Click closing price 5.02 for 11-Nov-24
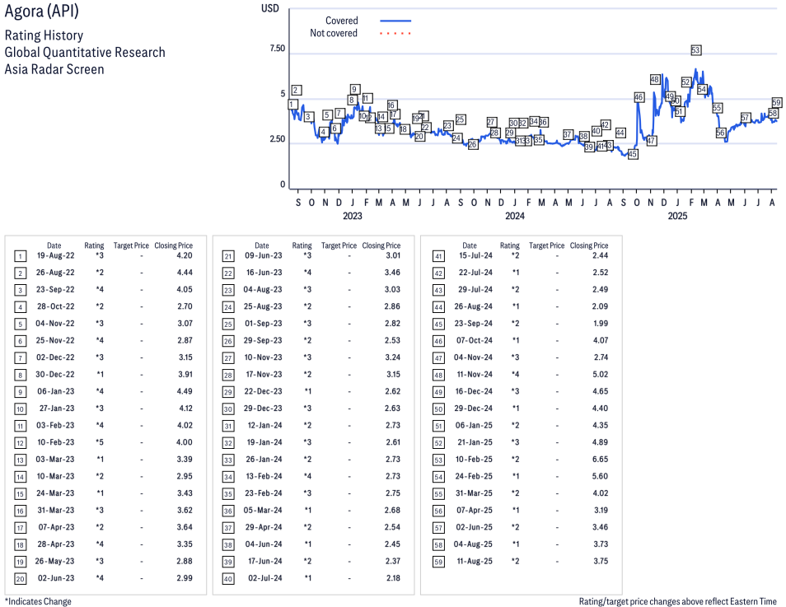786x607 pixels. click(x=600, y=375)
